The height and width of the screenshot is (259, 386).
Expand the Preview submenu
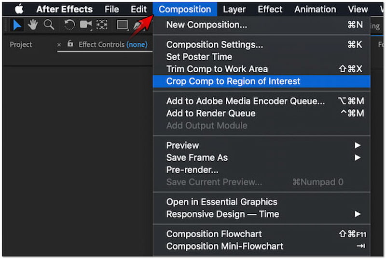tap(357, 145)
